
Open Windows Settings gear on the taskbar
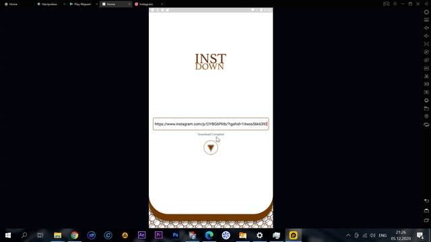coord(259,235)
